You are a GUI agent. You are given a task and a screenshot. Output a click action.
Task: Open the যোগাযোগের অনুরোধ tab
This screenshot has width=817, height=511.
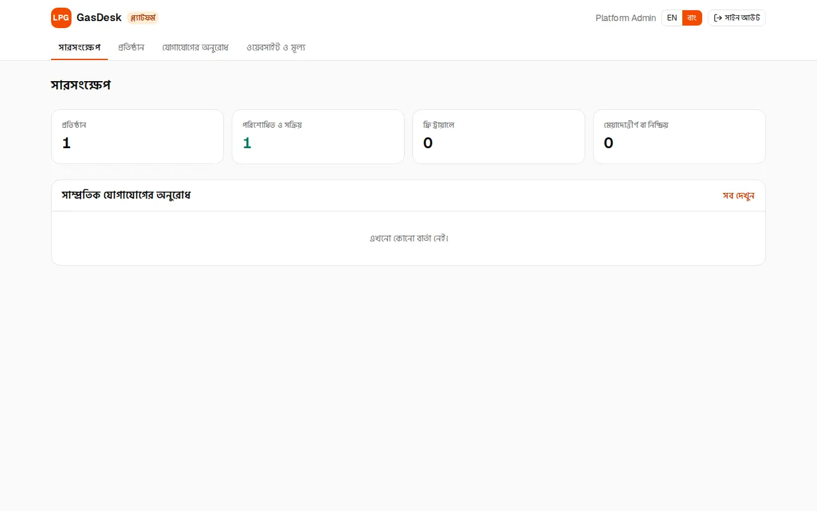tap(195, 48)
